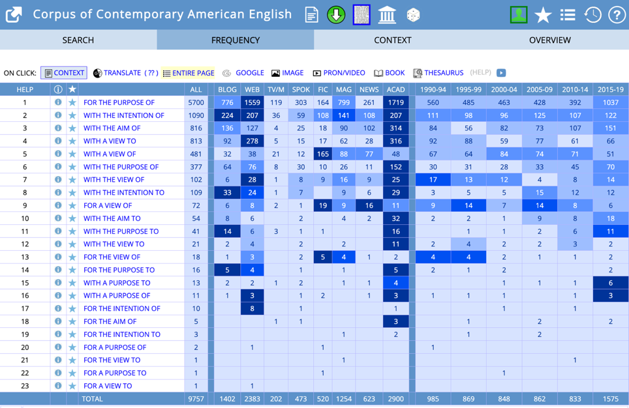Switch to the FREQUENCY tab

(x=236, y=40)
